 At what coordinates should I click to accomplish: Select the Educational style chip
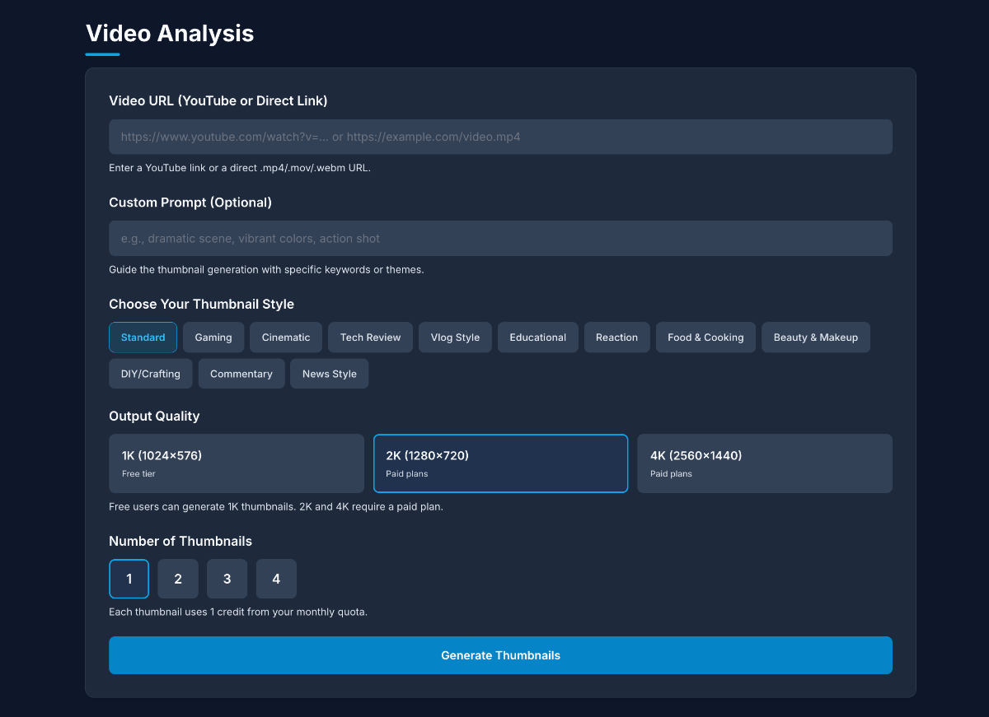(537, 338)
